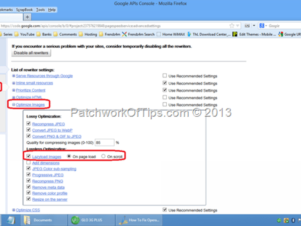Viewport: 301px width, 226px height.
Task: Open the JPEG Color sub-sampling link
Action: [54, 169]
